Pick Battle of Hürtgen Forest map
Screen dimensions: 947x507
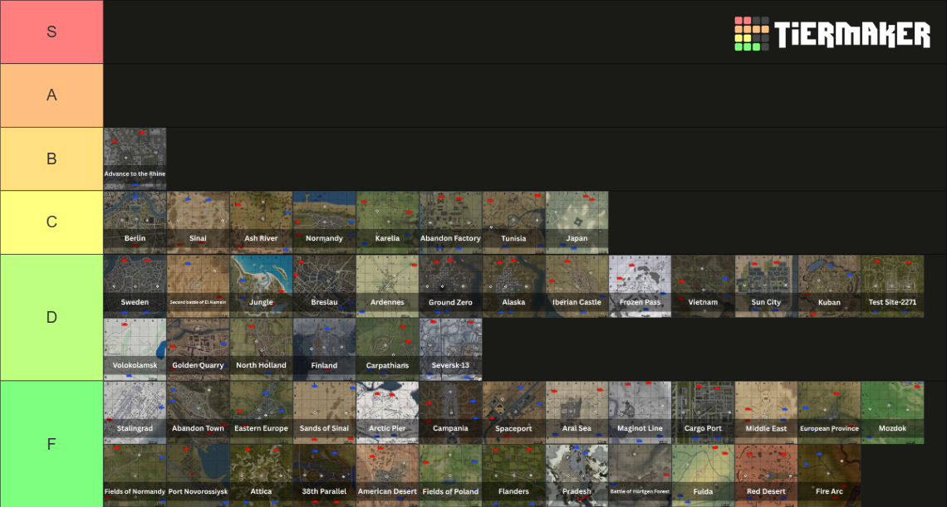[640, 475]
